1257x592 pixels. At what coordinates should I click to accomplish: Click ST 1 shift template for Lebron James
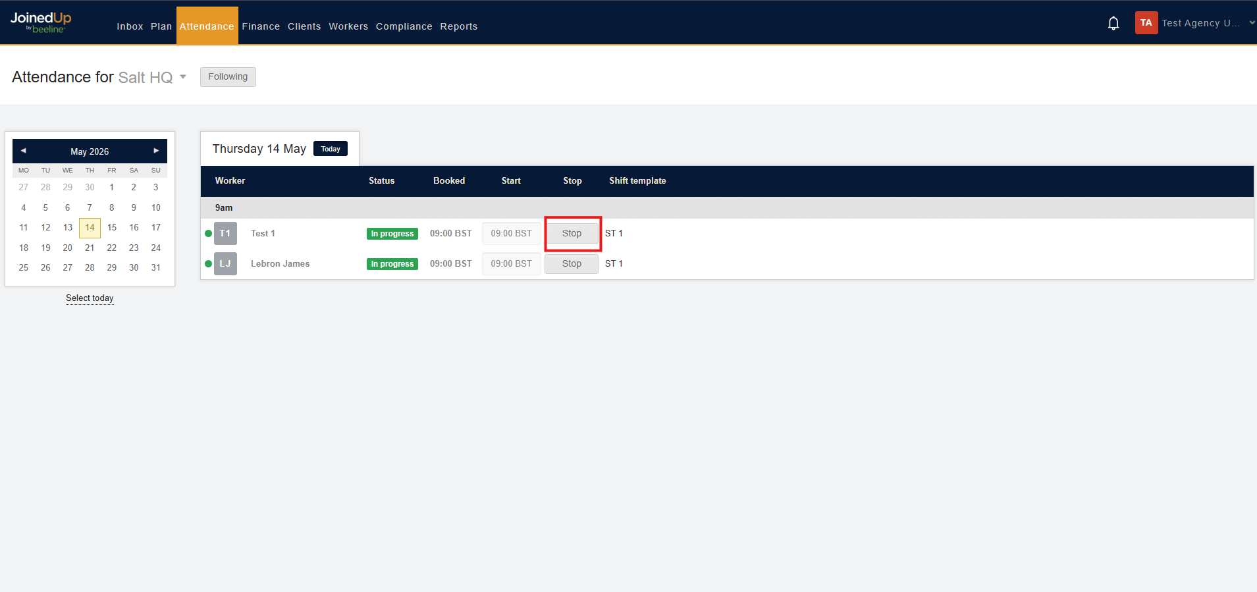click(614, 263)
